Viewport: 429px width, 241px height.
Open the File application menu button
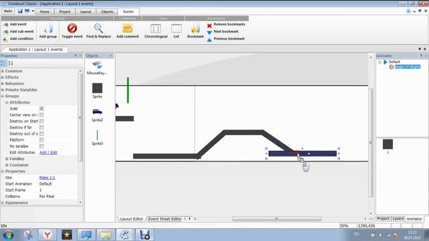pos(8,11)
